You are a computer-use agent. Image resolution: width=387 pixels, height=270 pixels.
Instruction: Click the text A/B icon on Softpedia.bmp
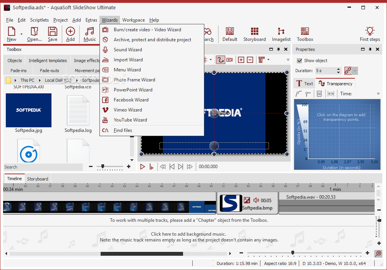point(247,200)
